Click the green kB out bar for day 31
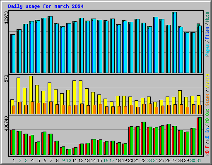The height and width of the screenshot is (165, 212). click(200, 136)
